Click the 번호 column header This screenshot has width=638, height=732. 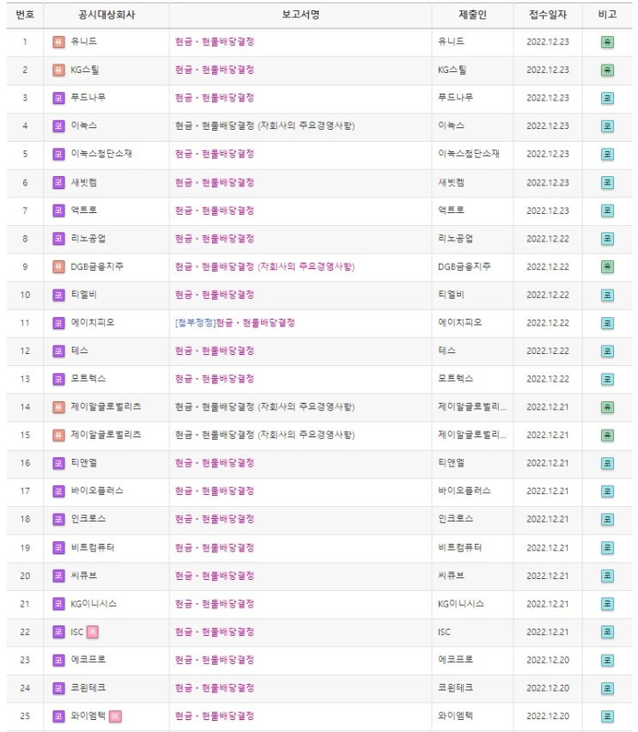coord(25,15)
